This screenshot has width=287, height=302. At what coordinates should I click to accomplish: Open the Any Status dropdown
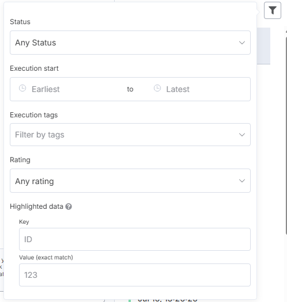pos(130,43)
